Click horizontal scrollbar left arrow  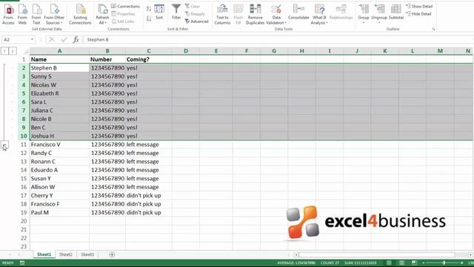(x=296, y=255)
